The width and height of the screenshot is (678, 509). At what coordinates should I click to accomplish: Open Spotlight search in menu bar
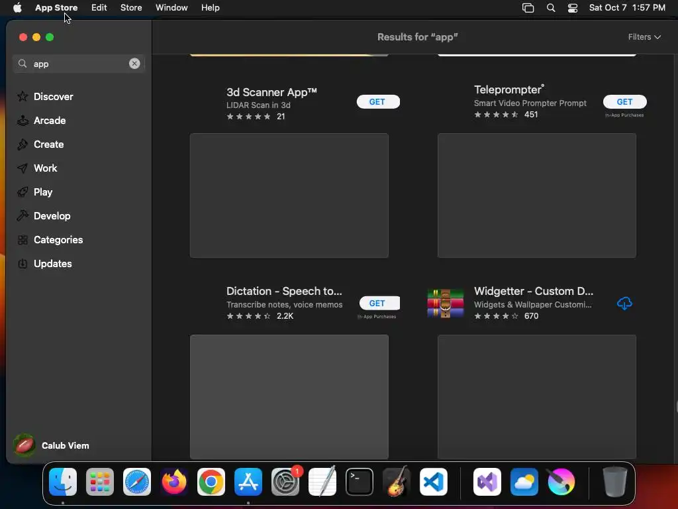551,8
